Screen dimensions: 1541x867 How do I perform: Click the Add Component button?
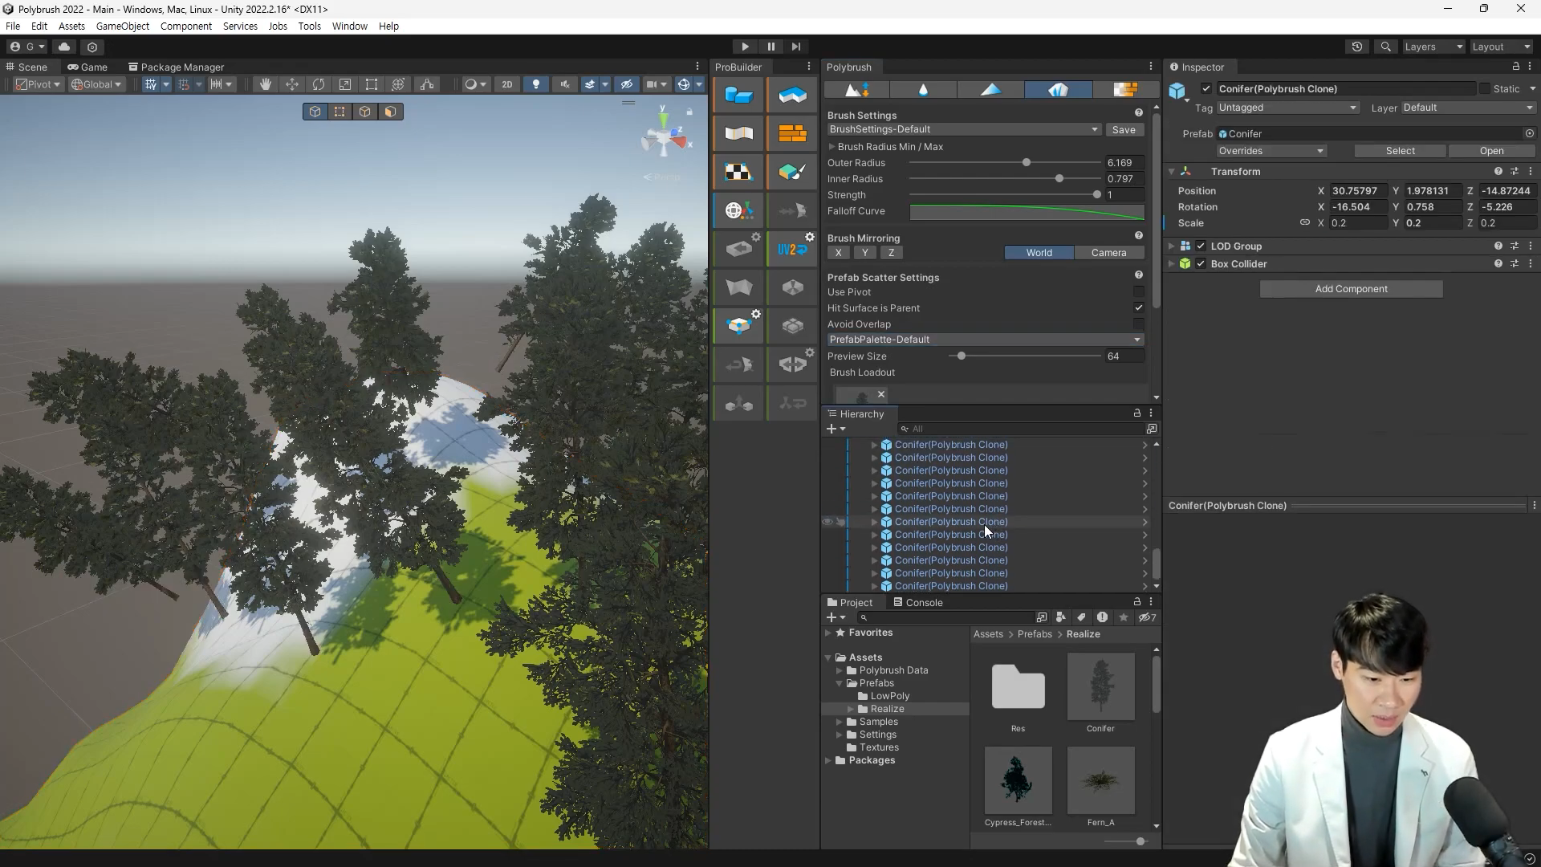coord(1351,289)
